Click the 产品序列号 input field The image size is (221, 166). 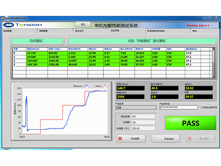pos(179,107)
